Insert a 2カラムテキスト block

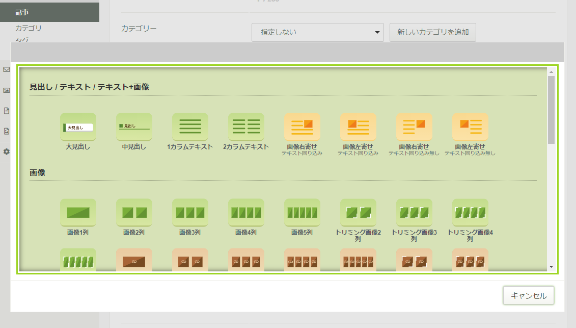(x=246, y=127)
